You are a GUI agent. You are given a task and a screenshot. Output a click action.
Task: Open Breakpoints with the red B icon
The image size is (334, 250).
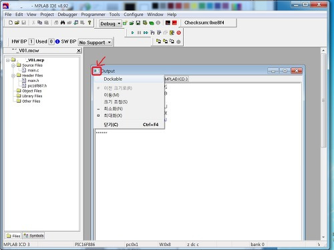[x=178, y=33]
